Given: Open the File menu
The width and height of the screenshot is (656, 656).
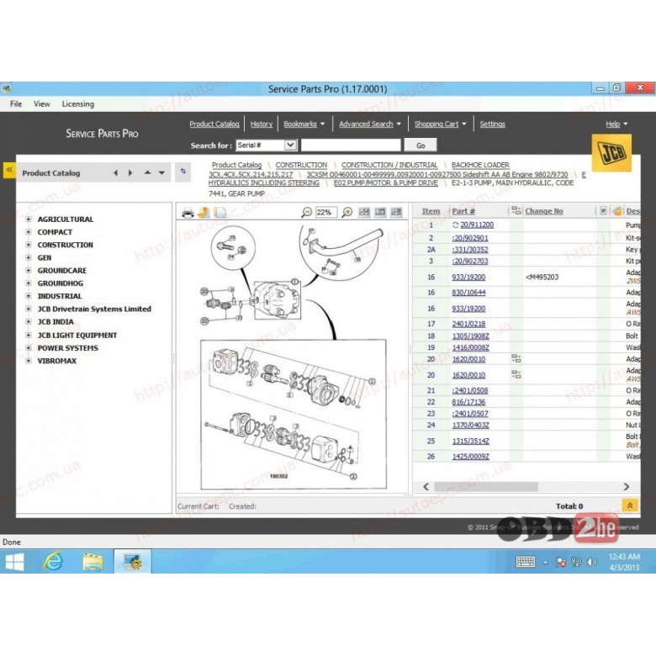Looking at the screenshot, I should click(16, 103).
